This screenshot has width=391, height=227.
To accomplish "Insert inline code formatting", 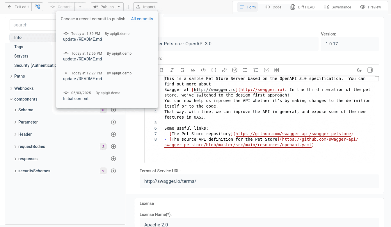I will click(x=203, y=70).
